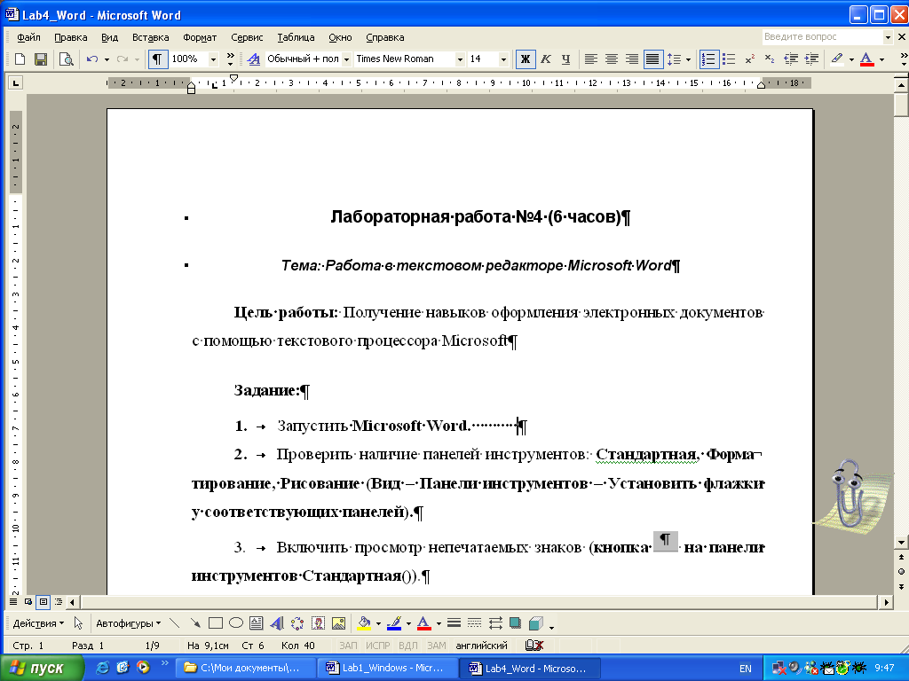This screenshot has height=681, width=909.
Task: Open the style dropdown 'Обычный + пол'
Action: tap(346, 59)
